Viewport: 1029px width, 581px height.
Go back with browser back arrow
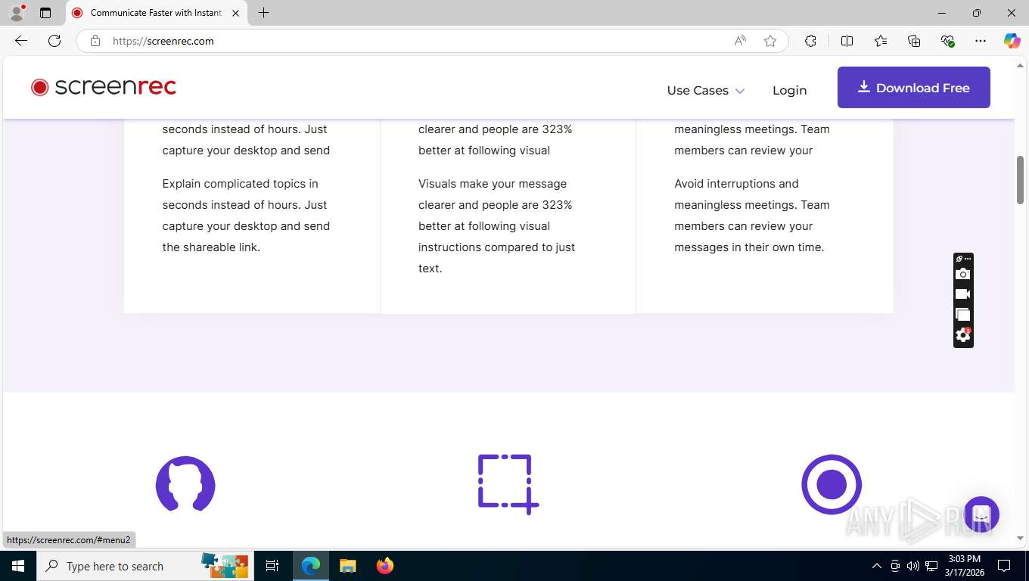click(x=21, y=41)
